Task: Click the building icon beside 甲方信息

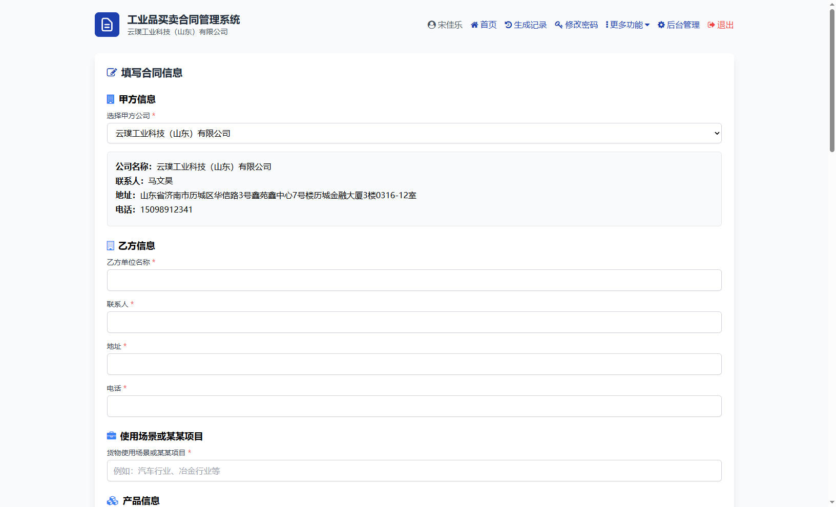Action: [x=110, y=99]
